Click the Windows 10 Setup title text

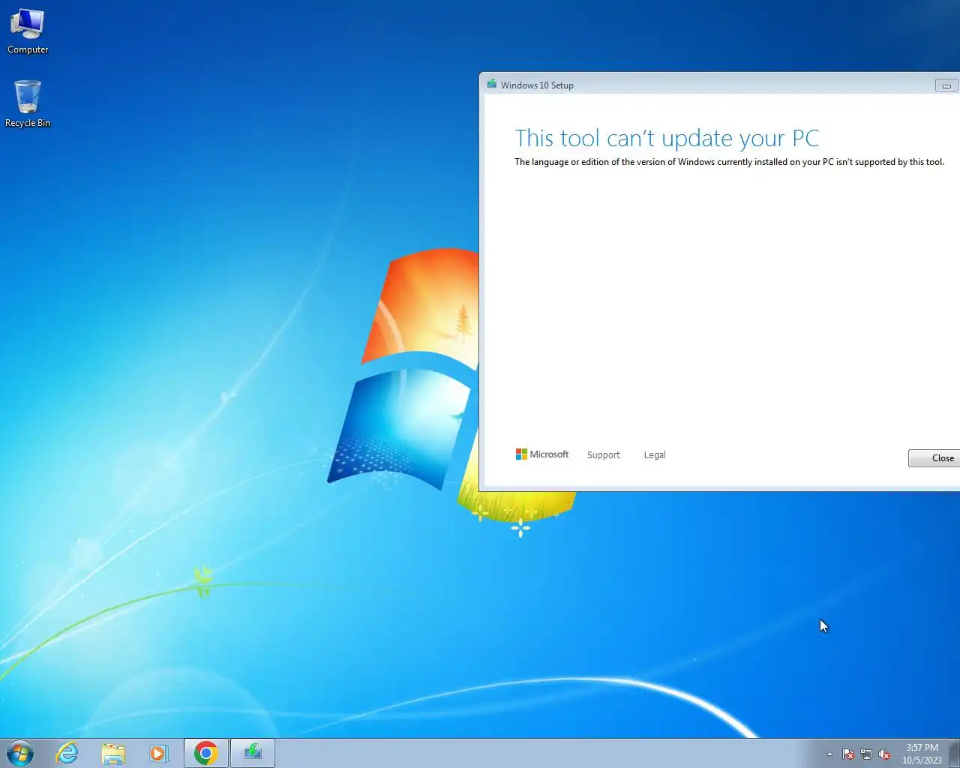click(x=537, y=85)
